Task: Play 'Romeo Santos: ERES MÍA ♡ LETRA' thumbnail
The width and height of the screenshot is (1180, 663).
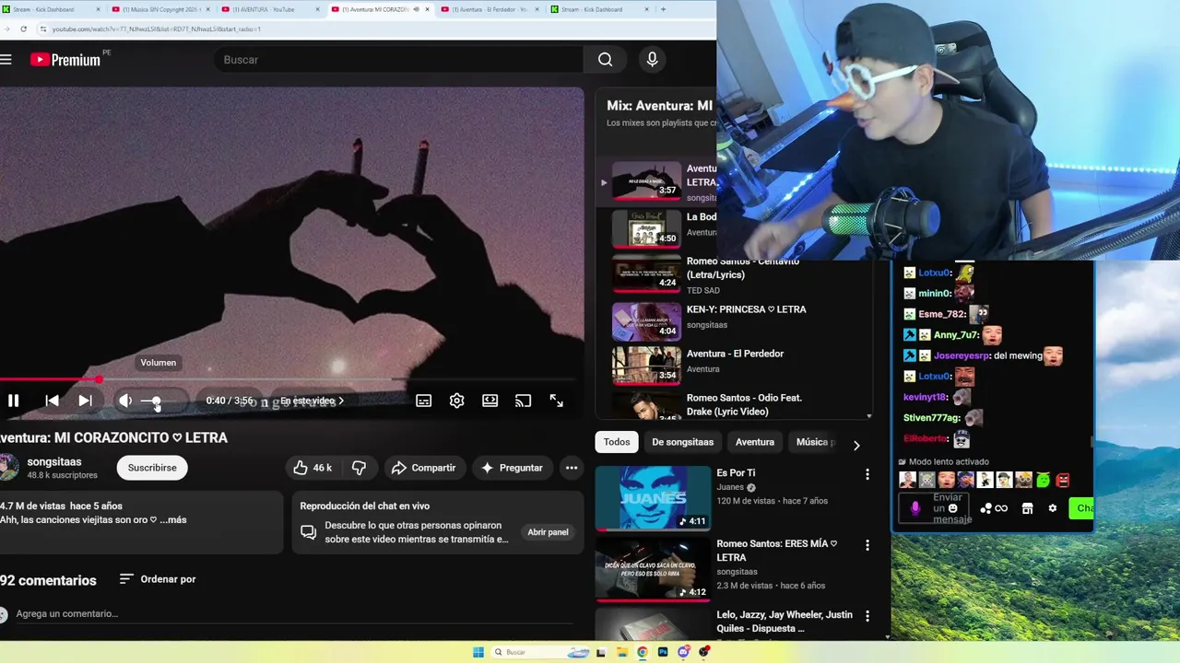Action: pos(653,568)
